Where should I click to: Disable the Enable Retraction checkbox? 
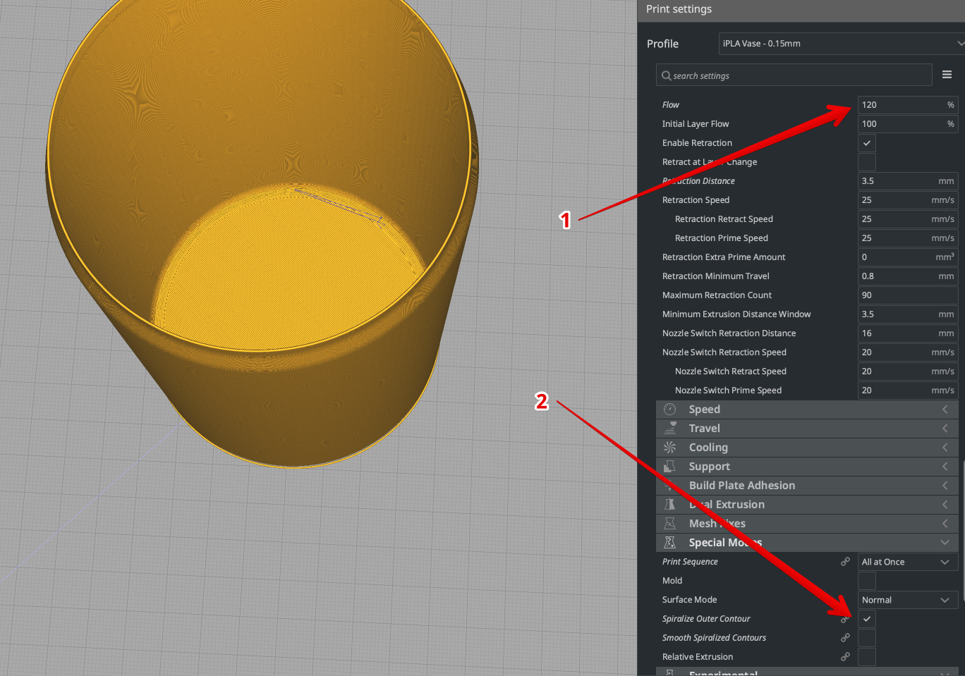[866, 142]
